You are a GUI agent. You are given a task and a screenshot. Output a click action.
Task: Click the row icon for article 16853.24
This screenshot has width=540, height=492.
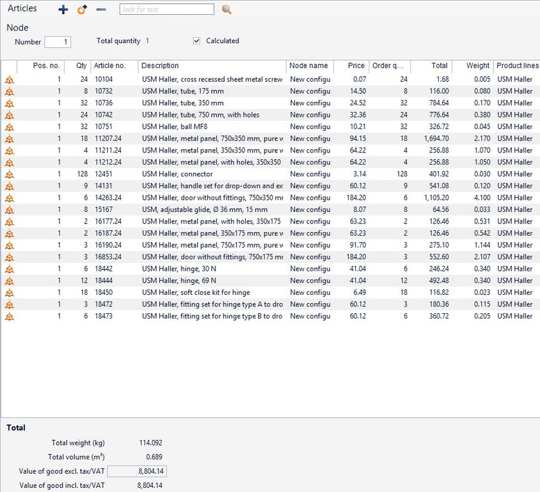(x=9, y=258)
